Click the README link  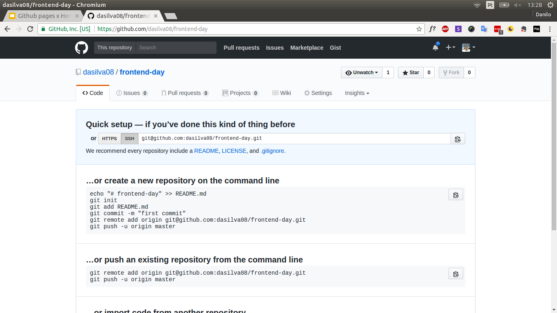tap(206, 151)
